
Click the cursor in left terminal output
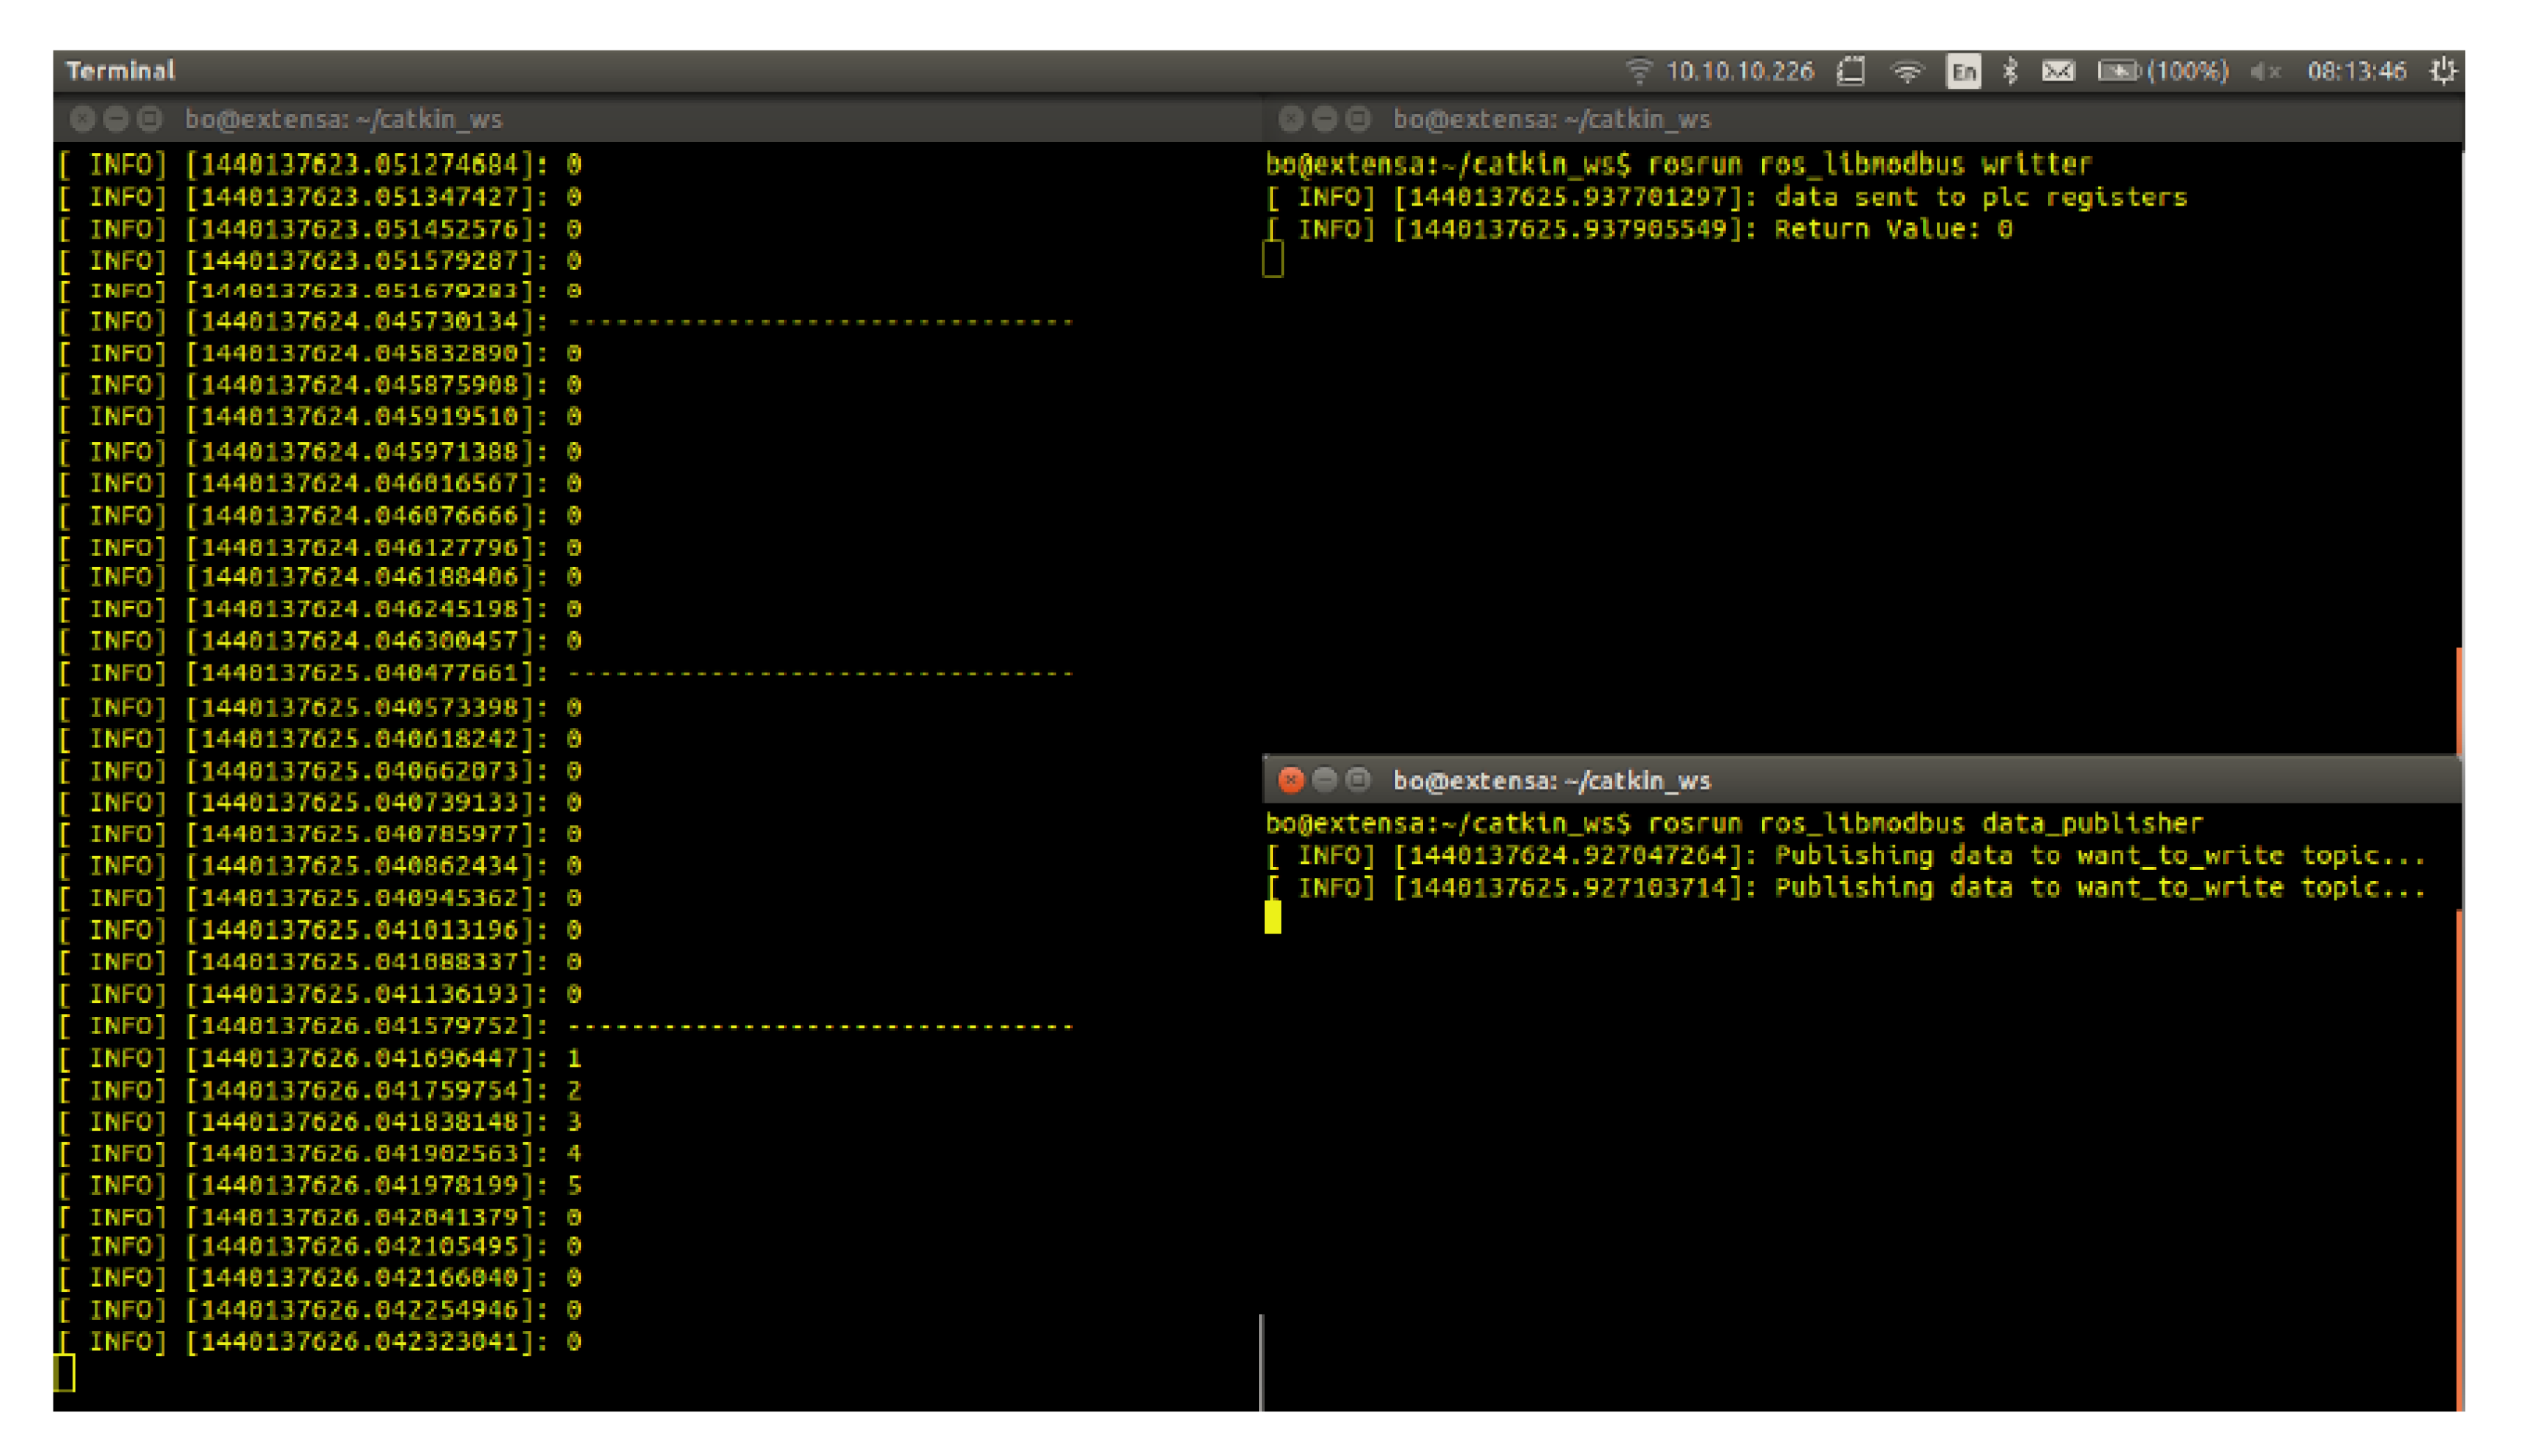pyautogui.click(x=64, y=1373)
